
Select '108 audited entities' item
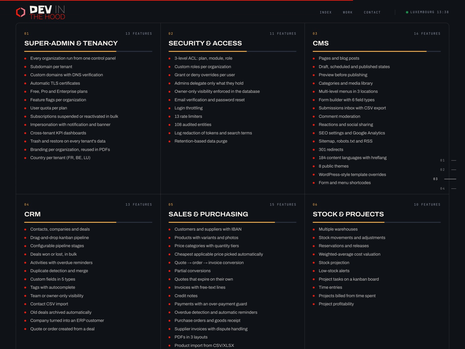click(x=193, y=124)
